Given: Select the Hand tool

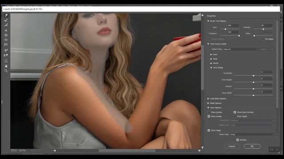Looking at the screenshot, I should pyautogui.click(x=6, y=66).
